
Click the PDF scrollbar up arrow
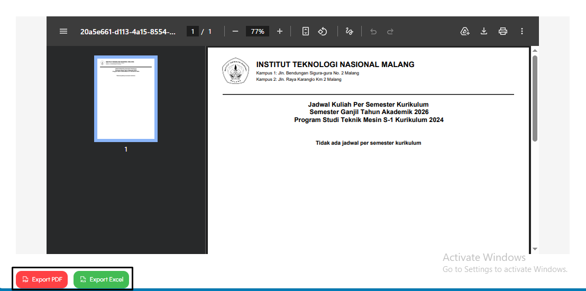[535, 50]
